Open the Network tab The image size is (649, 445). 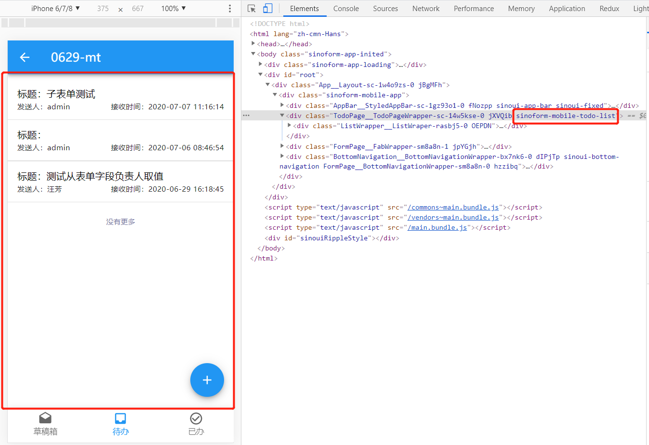[x=426, y=8]
